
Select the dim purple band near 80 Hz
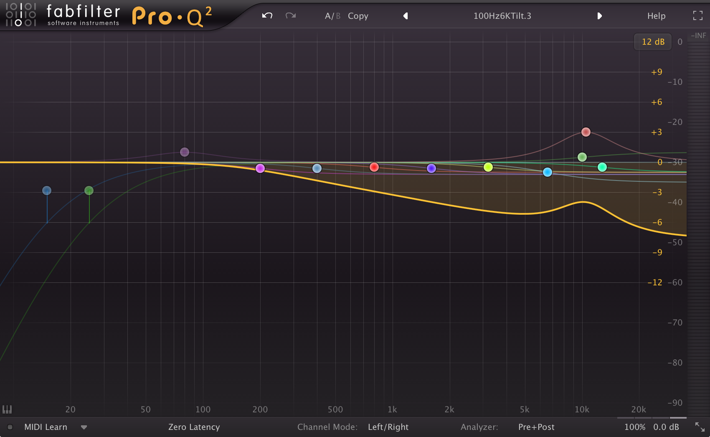(185, 152)
